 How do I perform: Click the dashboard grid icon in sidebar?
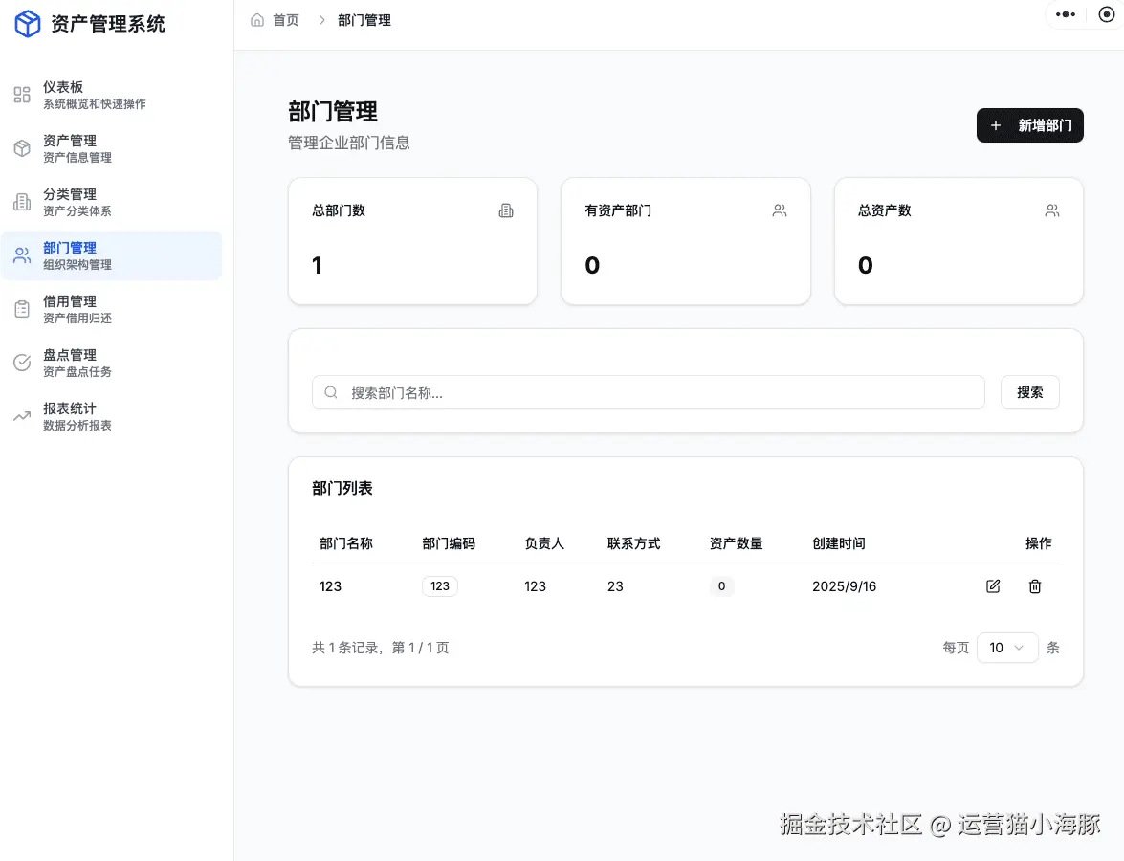[22, 95]
